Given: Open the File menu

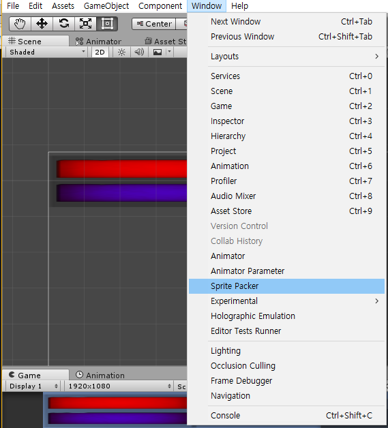Looking at the screenshot, I should click(13, 5).
